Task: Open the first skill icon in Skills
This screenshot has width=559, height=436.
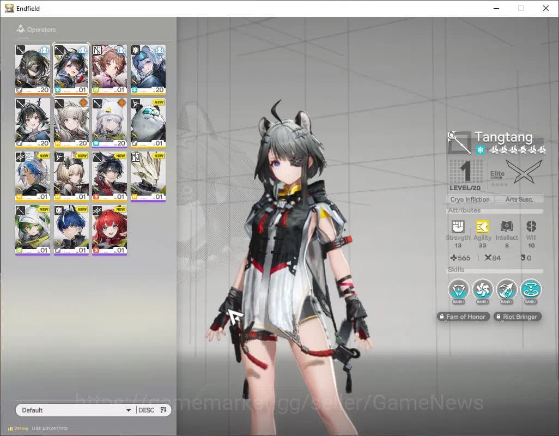Action: pos(458,289)
